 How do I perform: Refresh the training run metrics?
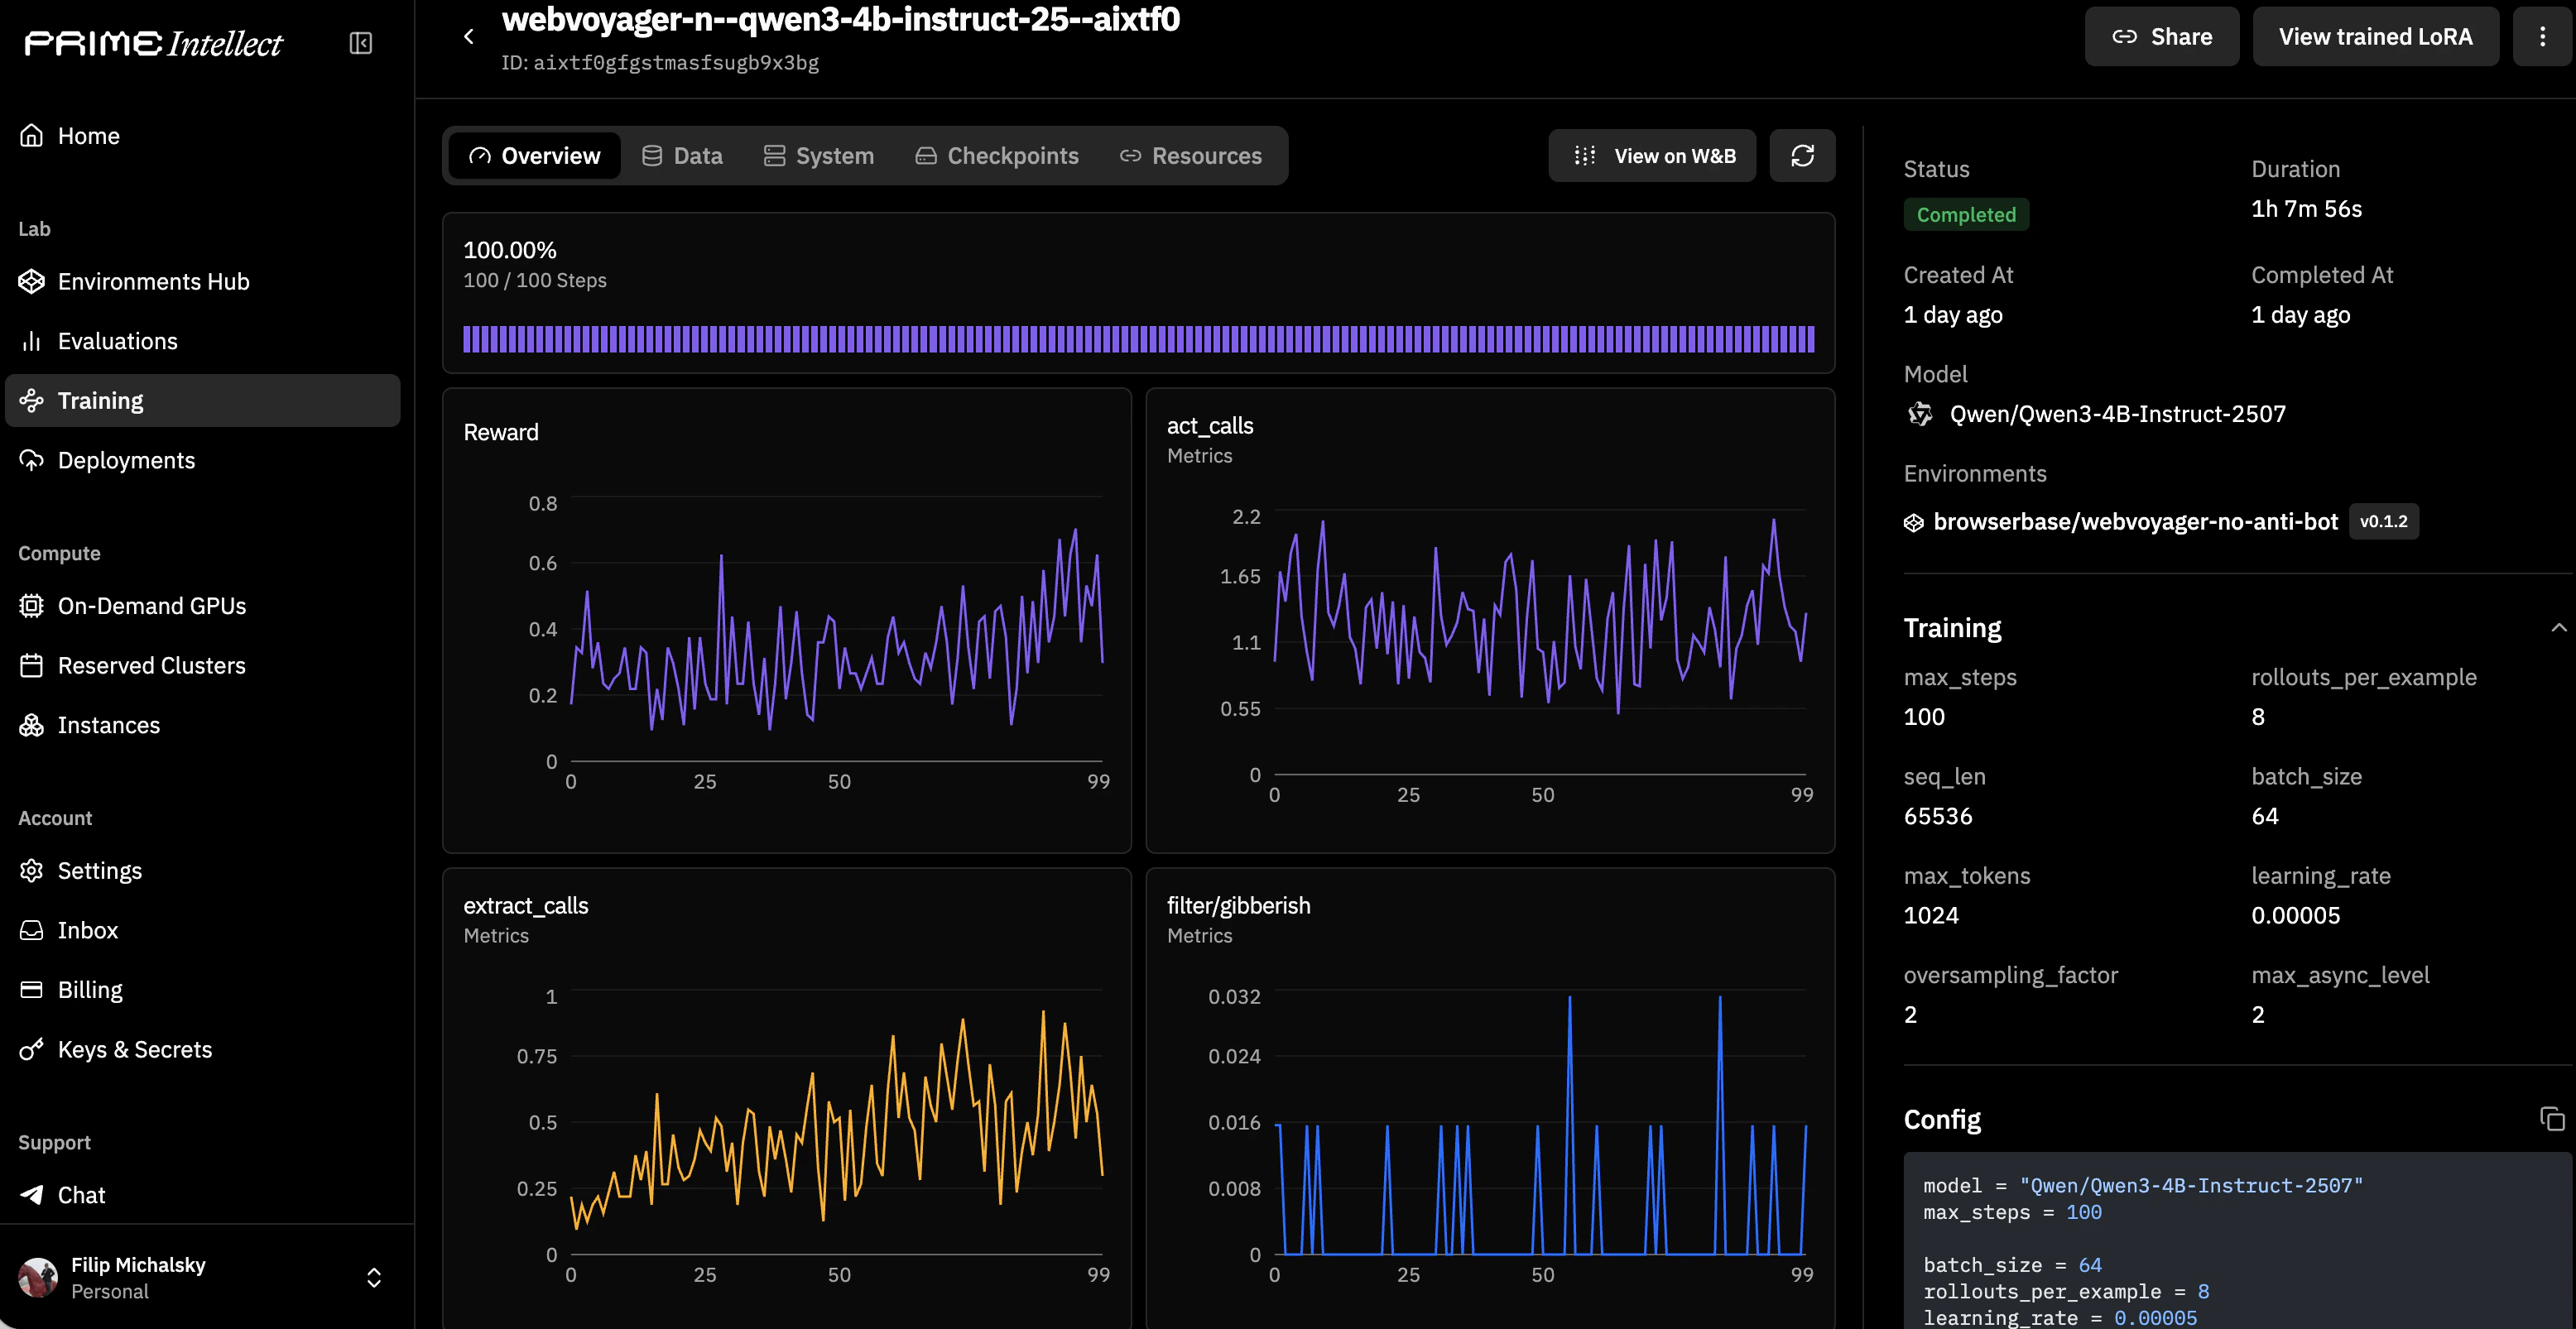[1803, 155]
